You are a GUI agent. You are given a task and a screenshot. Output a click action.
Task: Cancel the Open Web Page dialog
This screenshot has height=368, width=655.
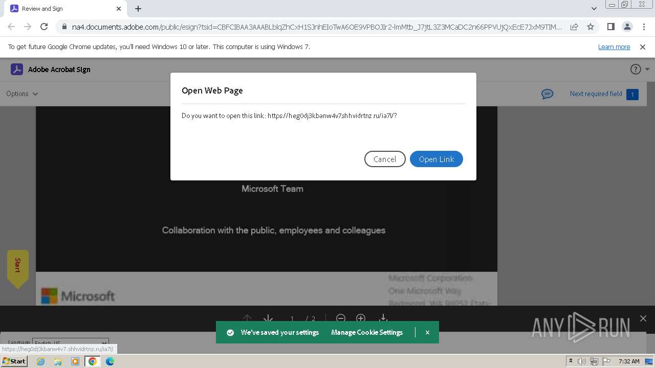[x=385, y=159]
